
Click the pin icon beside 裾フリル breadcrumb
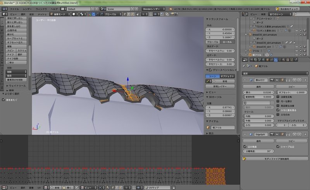coord(244,66)
